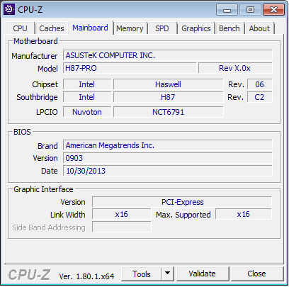Click the Ver. 1.80.1.x64 version text

click(x=86, y=276)
